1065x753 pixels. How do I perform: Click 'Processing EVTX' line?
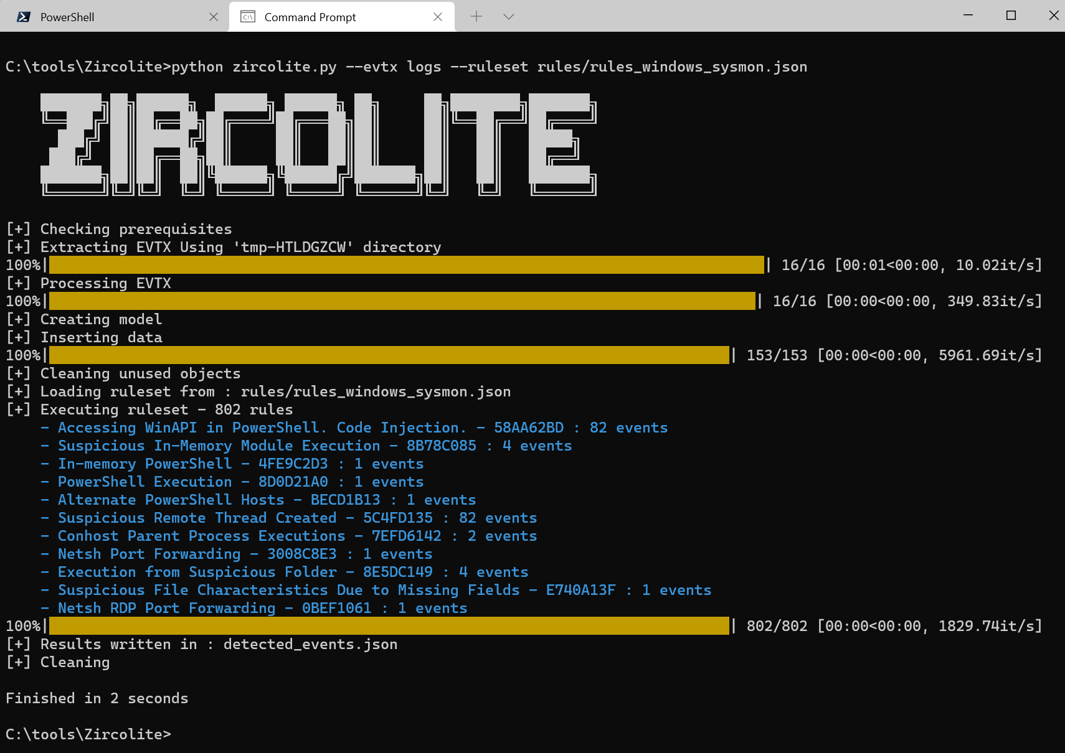pyautogui.click(x=88, y=283)
